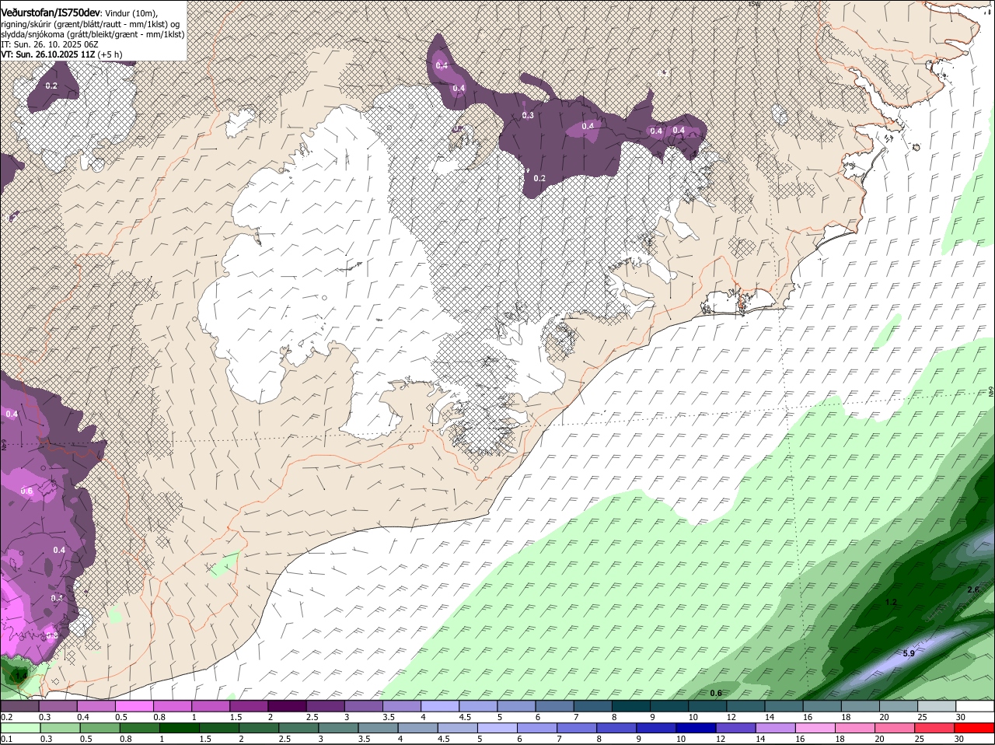Click the 5.9 precipitation value on the map

pos(909,653)
